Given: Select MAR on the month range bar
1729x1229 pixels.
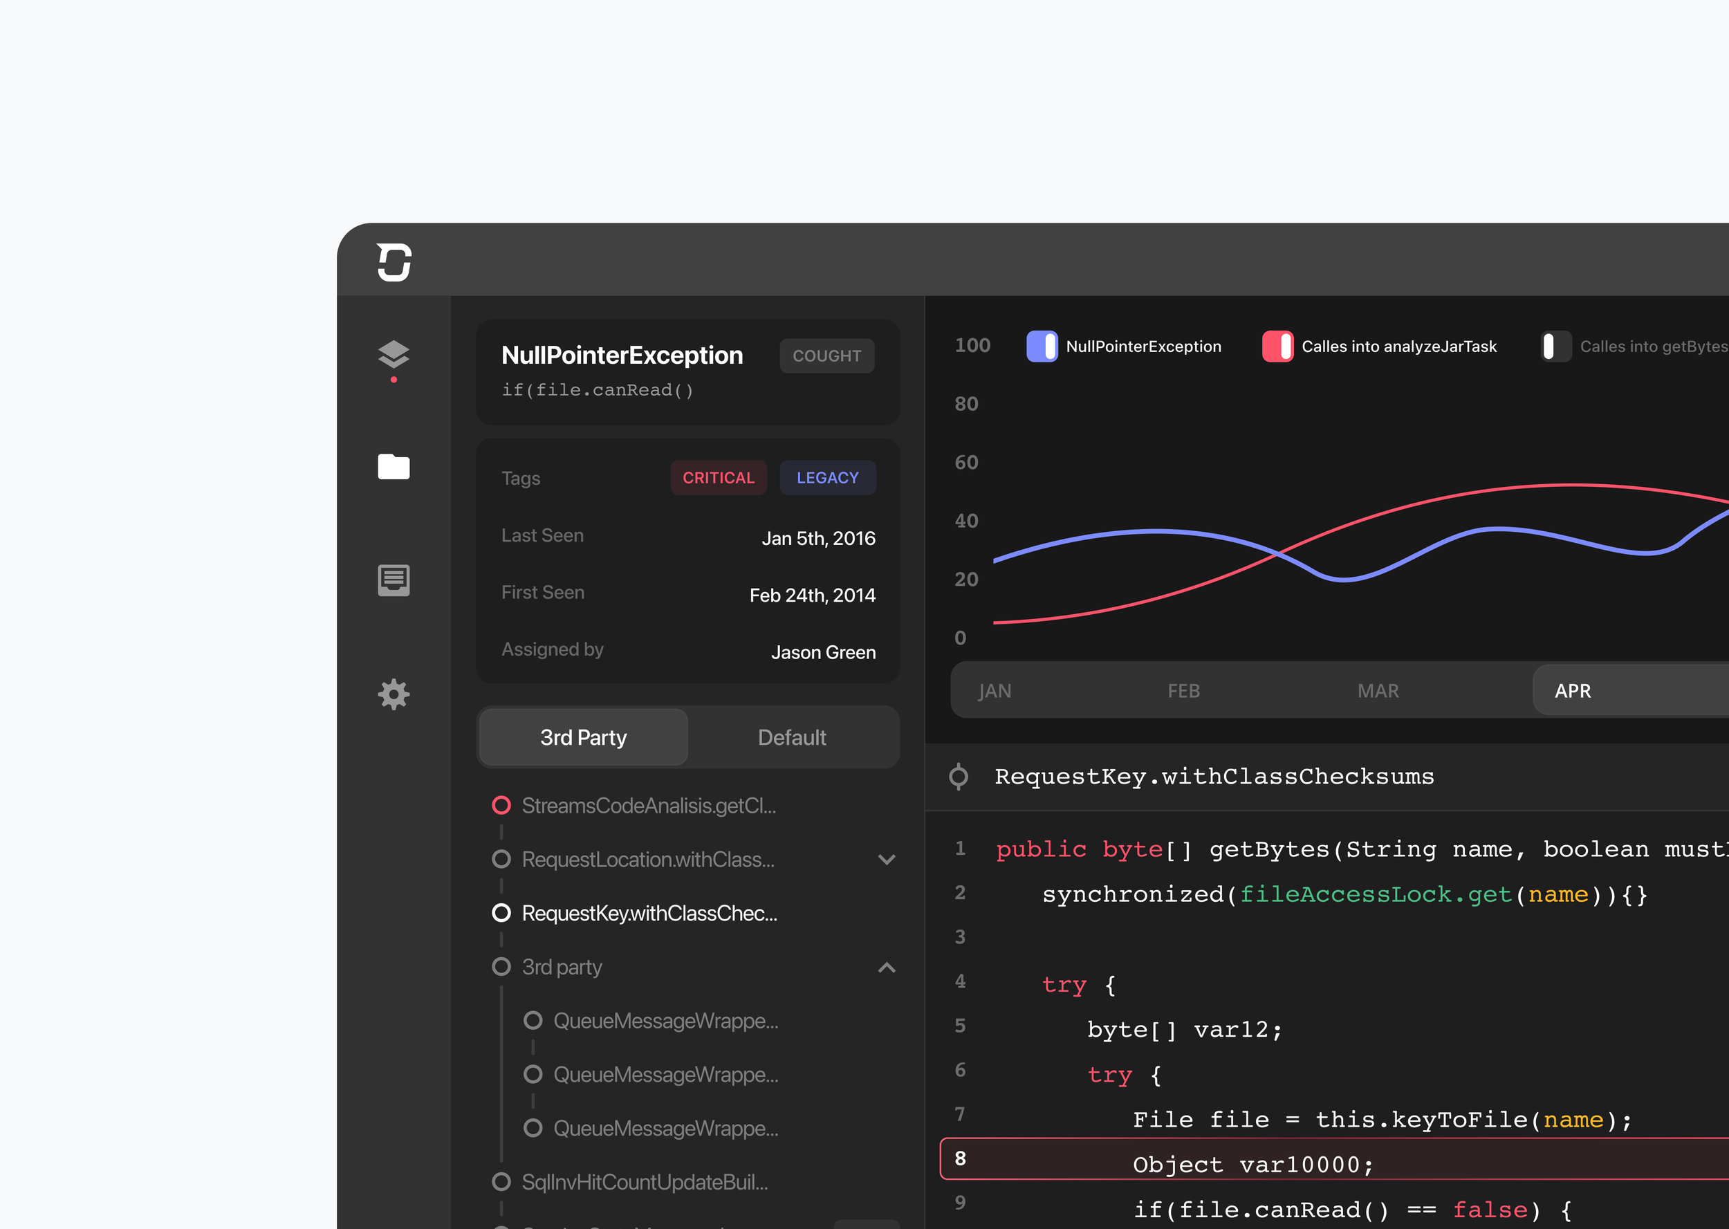Looking at the screenshot, I should click(x=1377, y=691).
